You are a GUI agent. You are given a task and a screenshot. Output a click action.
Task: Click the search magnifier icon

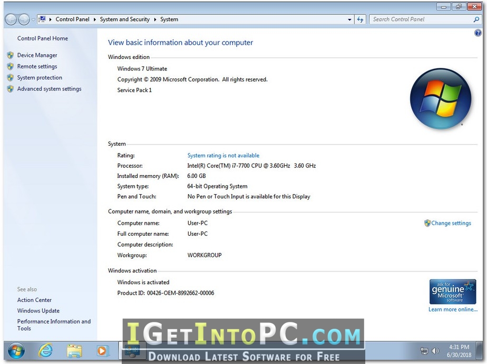pyautogui.click(x=476, y=19)
